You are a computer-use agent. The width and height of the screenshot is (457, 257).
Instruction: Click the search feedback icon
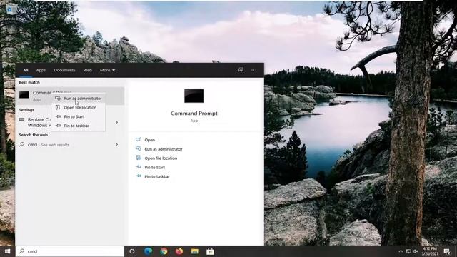pyautogui.click(x=241, y=70)
